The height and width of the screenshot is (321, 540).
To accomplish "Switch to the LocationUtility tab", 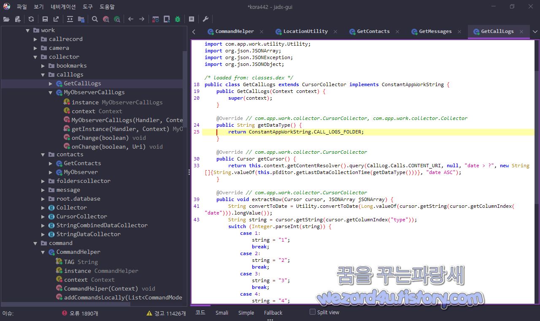I will (305, 31).
